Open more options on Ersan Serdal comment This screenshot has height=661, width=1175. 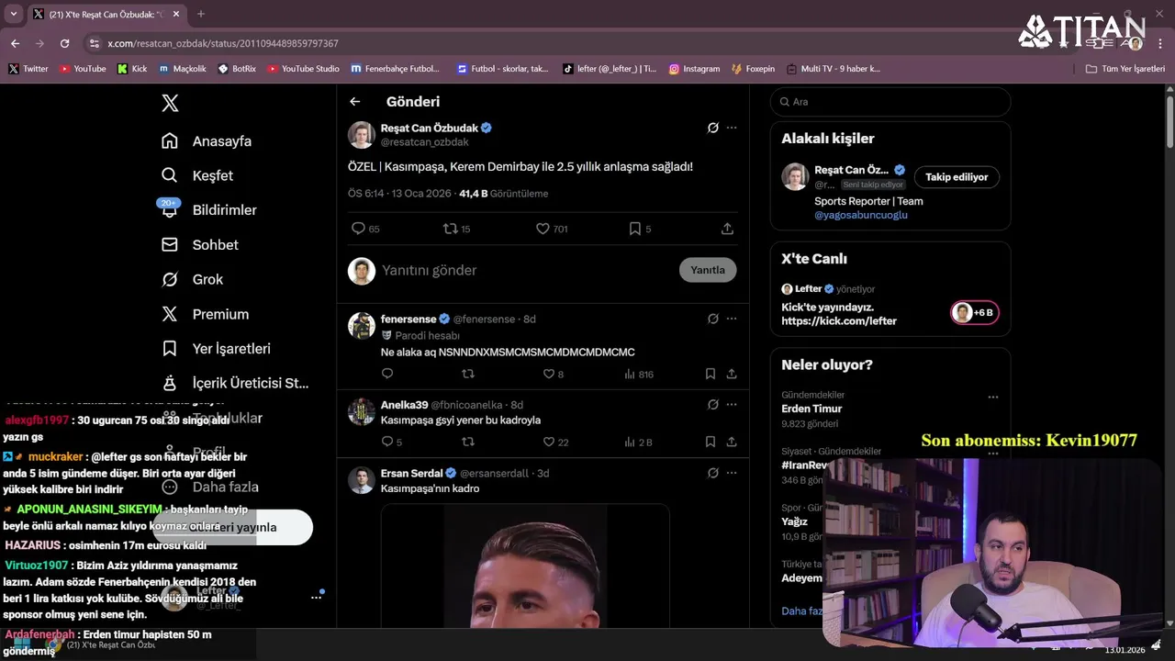[732, 473]
